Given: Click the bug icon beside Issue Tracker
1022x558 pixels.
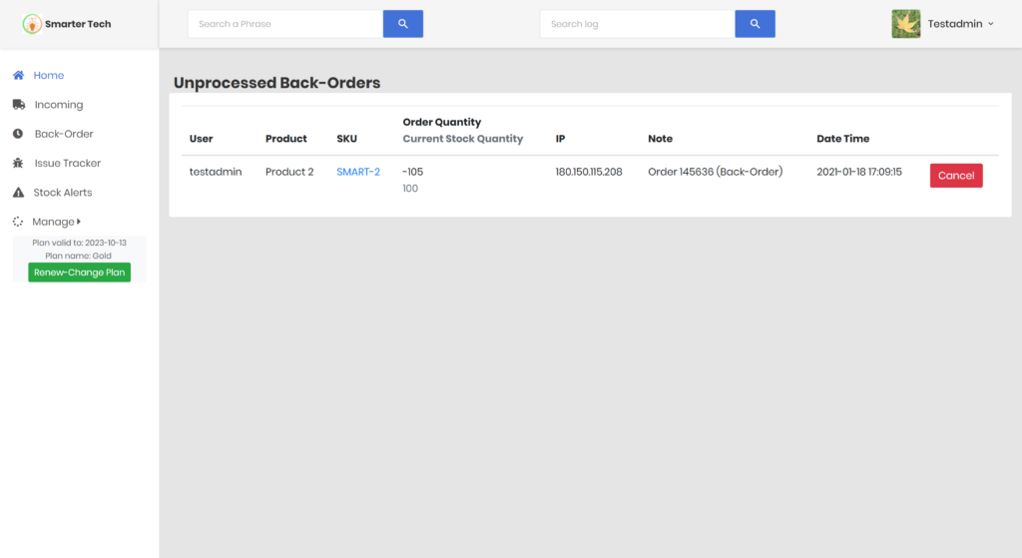Looking at the screenshot, I should pos(18,163).
